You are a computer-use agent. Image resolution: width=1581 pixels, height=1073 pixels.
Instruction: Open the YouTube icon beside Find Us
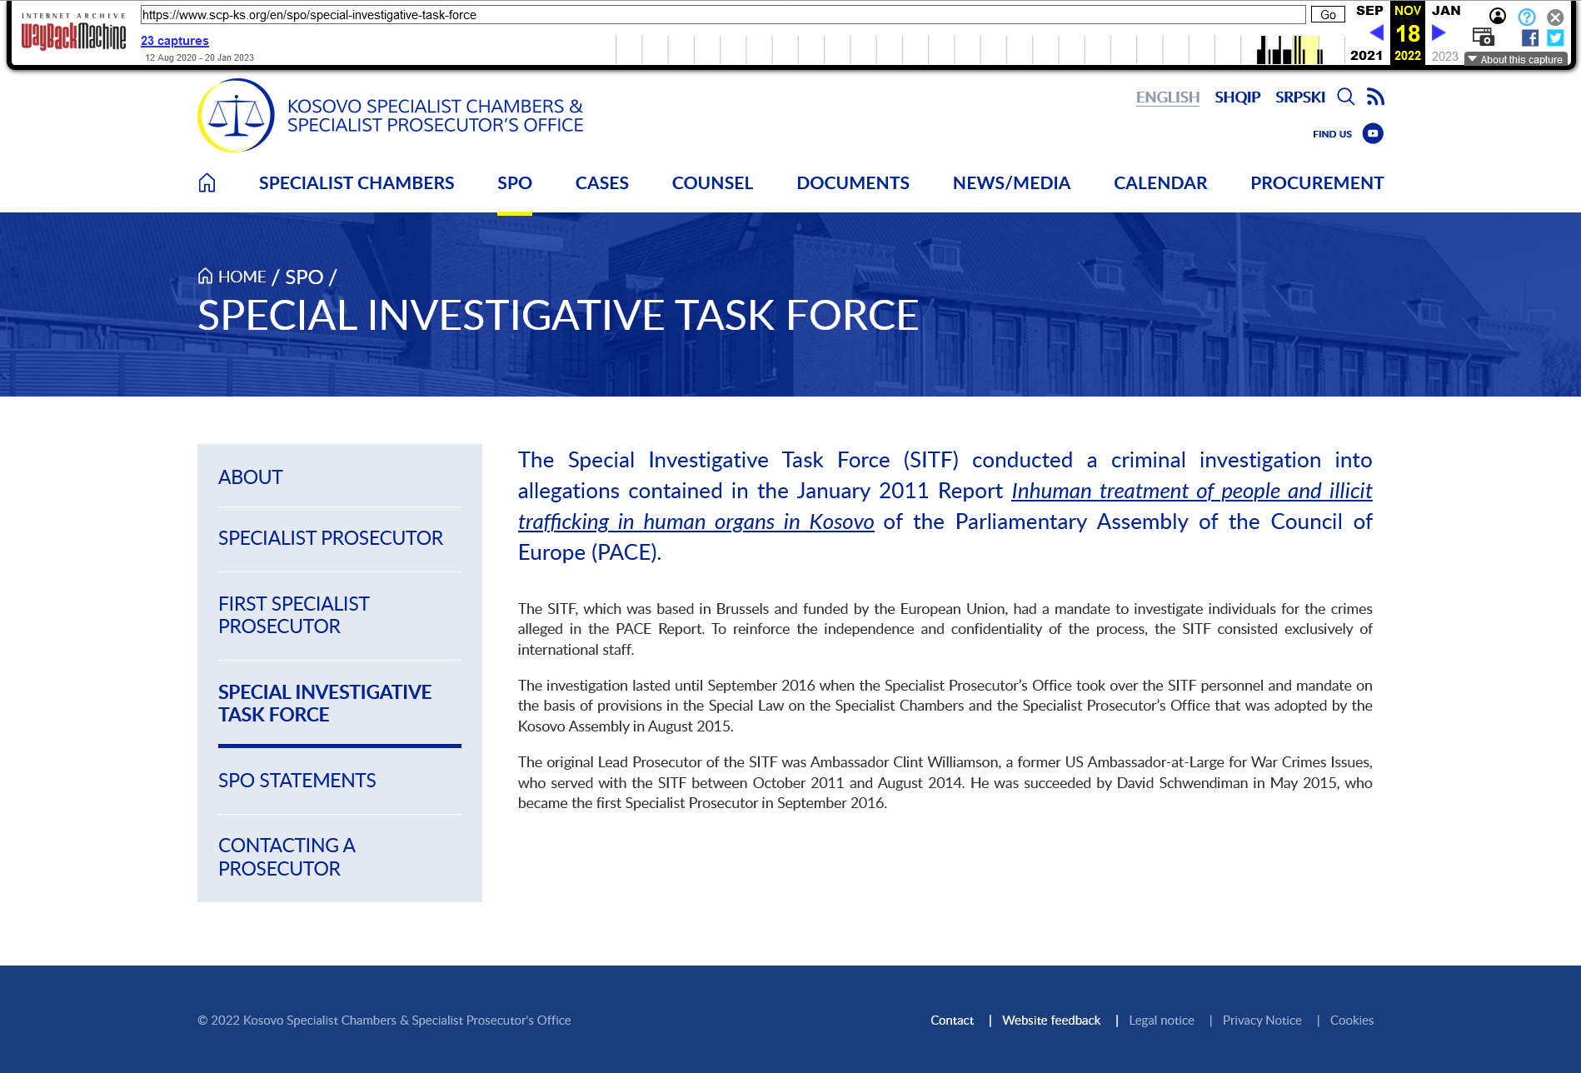tap(1373, 133)
